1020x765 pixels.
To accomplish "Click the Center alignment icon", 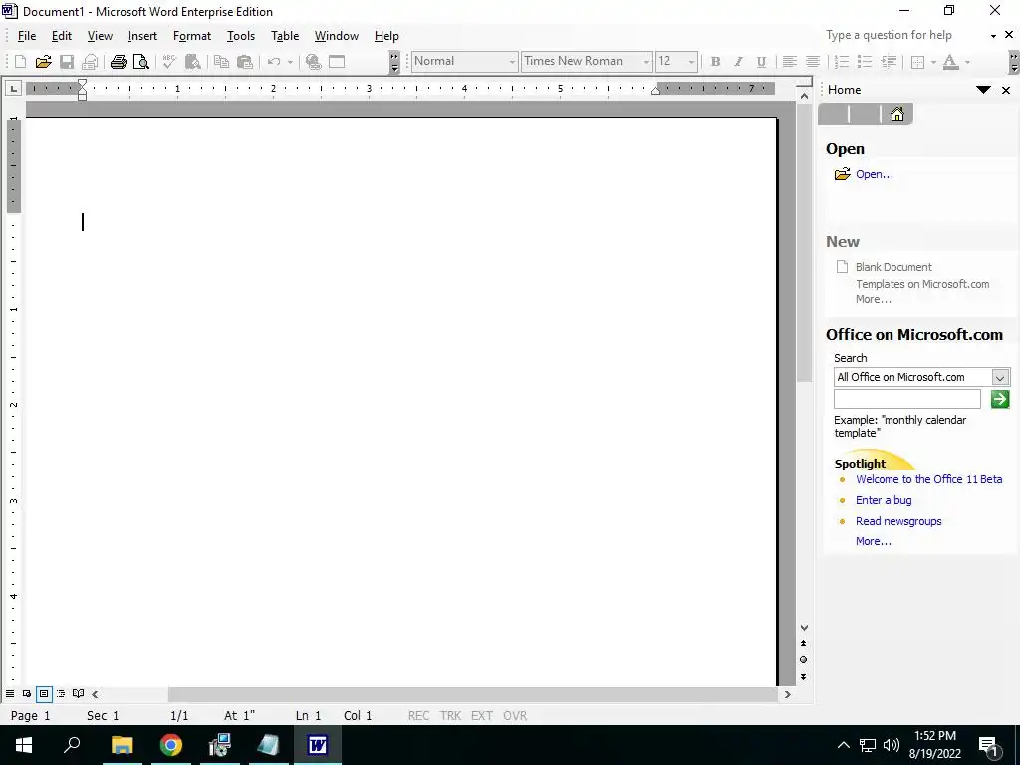I will pyautogui.click(x=813, y=62).
